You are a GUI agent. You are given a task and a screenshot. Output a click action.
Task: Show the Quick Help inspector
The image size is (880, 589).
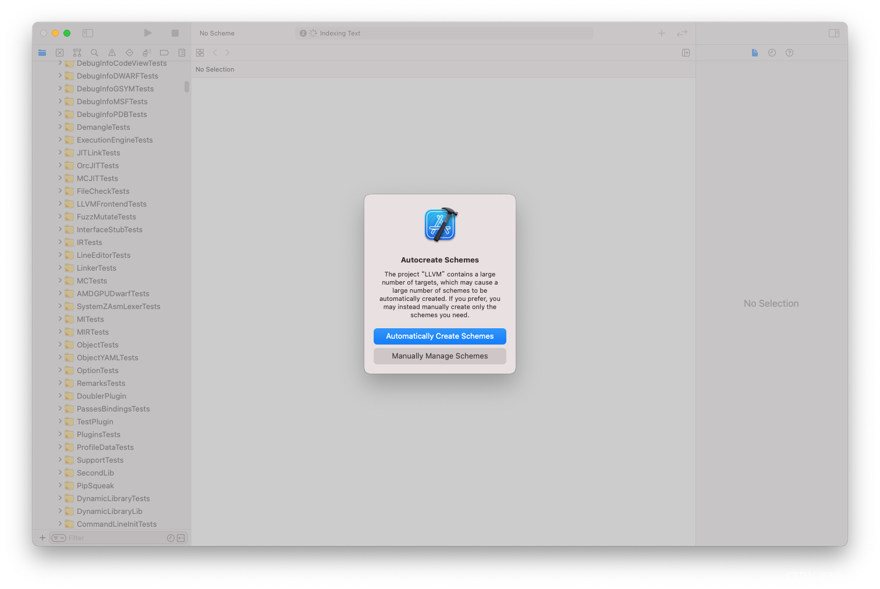click(789, 52)
